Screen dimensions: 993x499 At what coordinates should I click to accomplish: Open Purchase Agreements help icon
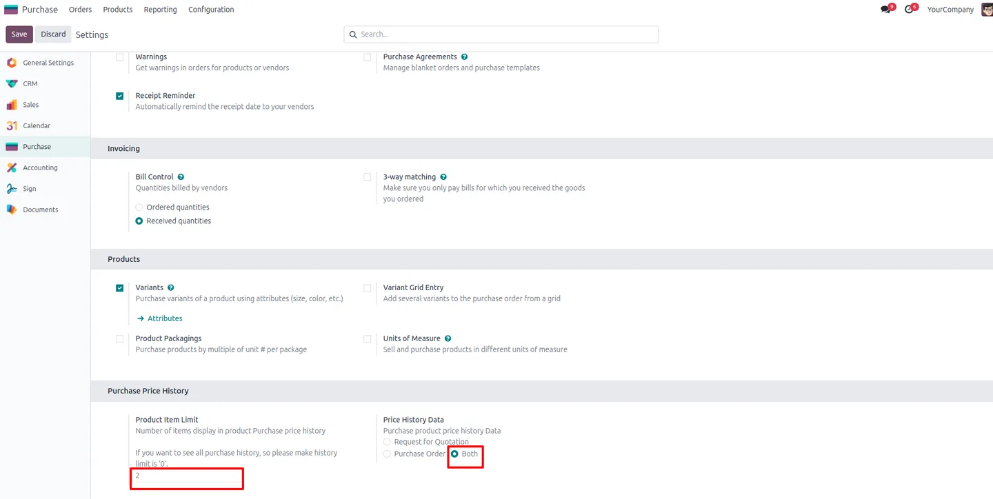click(465, 57)
